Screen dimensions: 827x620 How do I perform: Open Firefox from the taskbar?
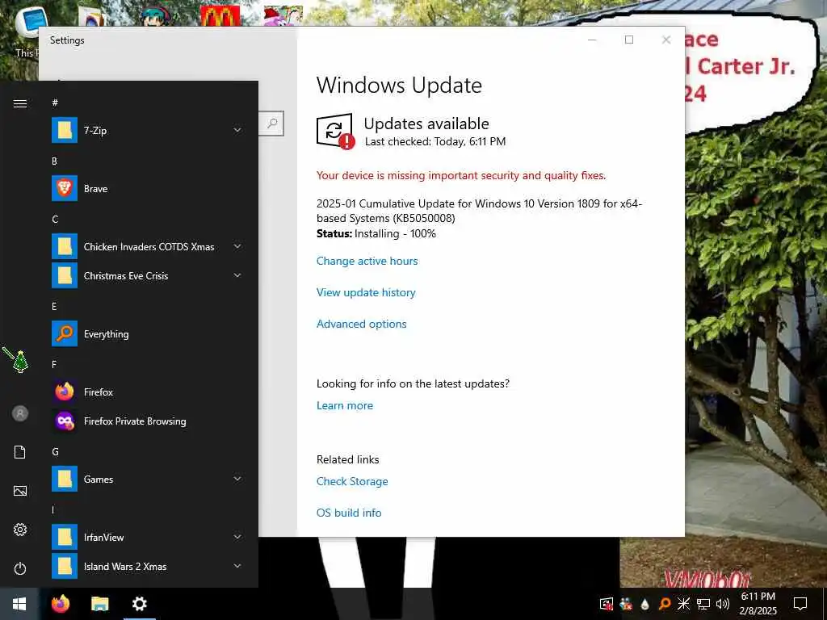point(61,604)
